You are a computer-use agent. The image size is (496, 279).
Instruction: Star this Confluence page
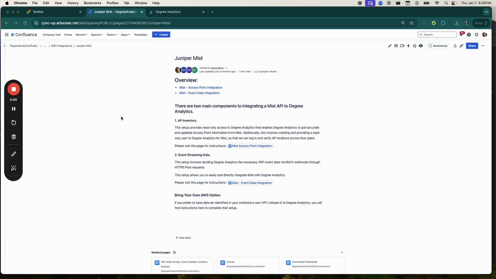point(415,46)
